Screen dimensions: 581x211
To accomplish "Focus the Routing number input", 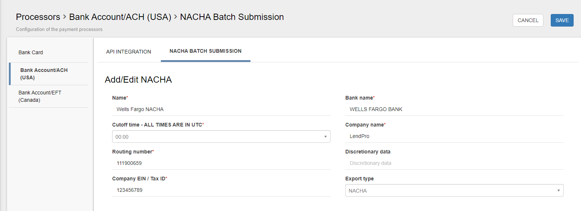I will pyautogui.click(x=221, y=163).
